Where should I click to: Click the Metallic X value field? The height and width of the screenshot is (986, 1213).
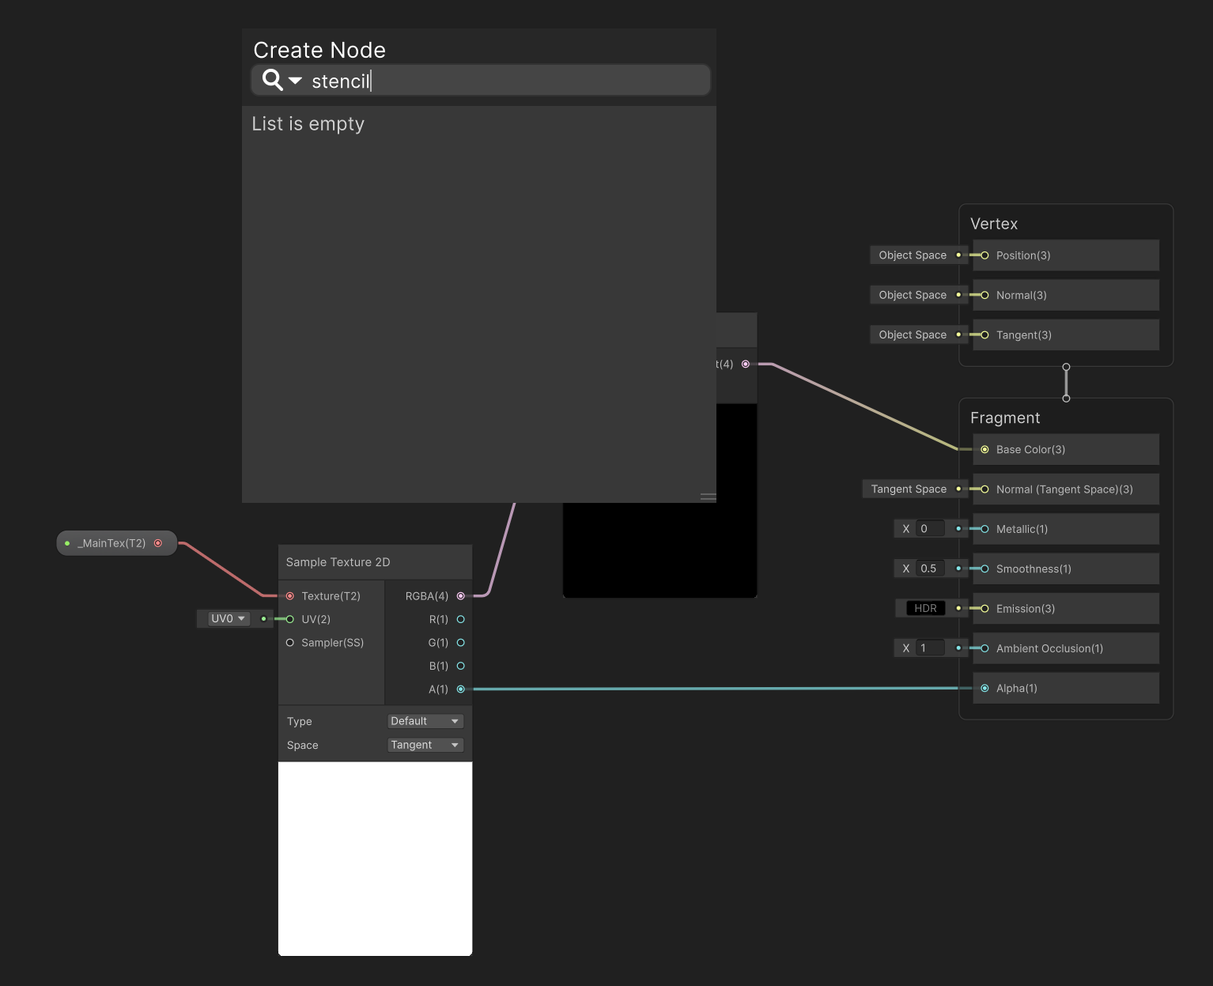coord(931,529)
